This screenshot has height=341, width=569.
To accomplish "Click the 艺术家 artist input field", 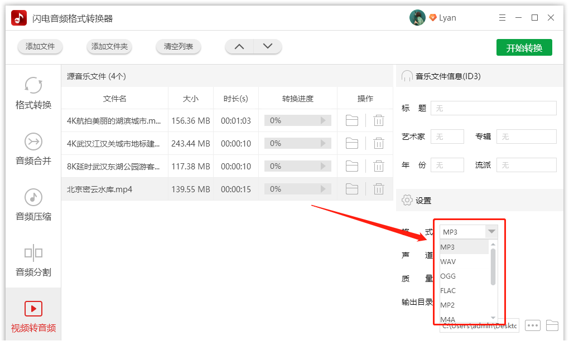I will 447,137.
